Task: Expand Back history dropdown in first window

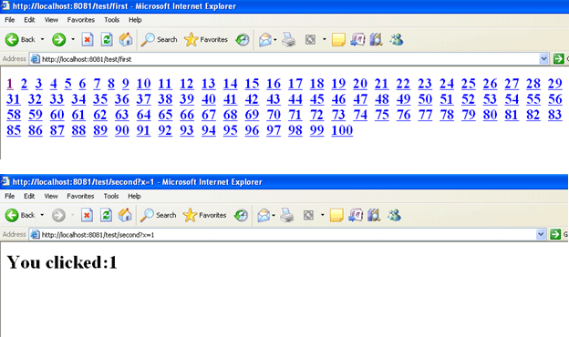Action: coord(42,39)
